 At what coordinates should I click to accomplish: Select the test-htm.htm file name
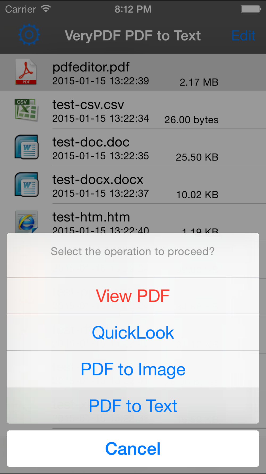(91, 217)
